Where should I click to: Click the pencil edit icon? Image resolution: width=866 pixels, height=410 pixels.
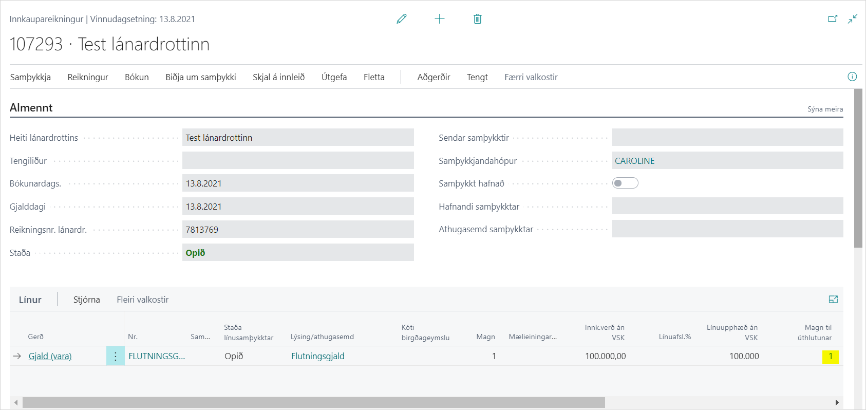click(x=402, y=19)
